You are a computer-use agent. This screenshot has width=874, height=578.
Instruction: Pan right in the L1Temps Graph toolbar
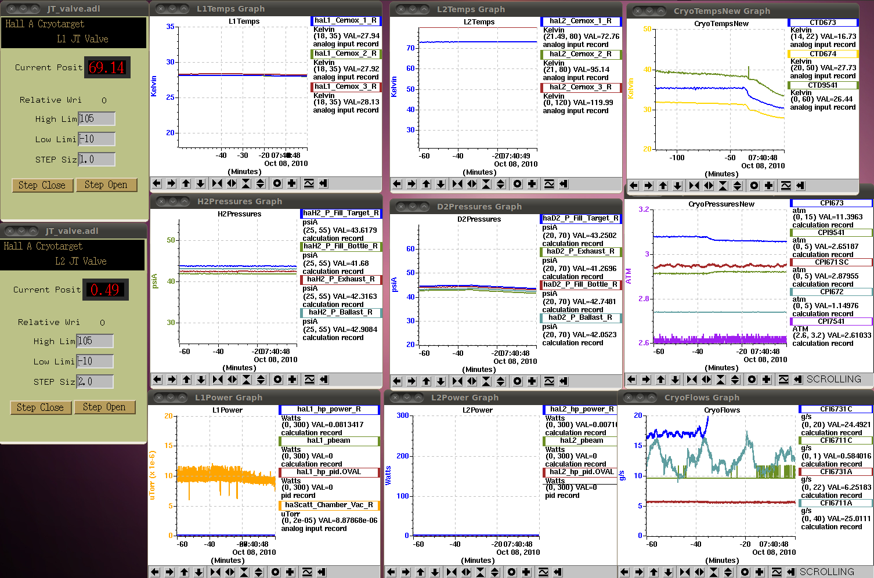pos(171,183)
